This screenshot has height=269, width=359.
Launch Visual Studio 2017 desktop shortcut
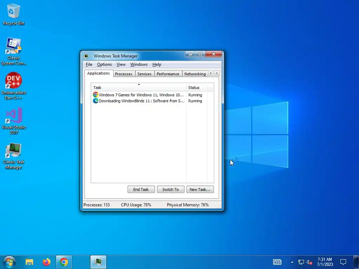tap(14, 120)
